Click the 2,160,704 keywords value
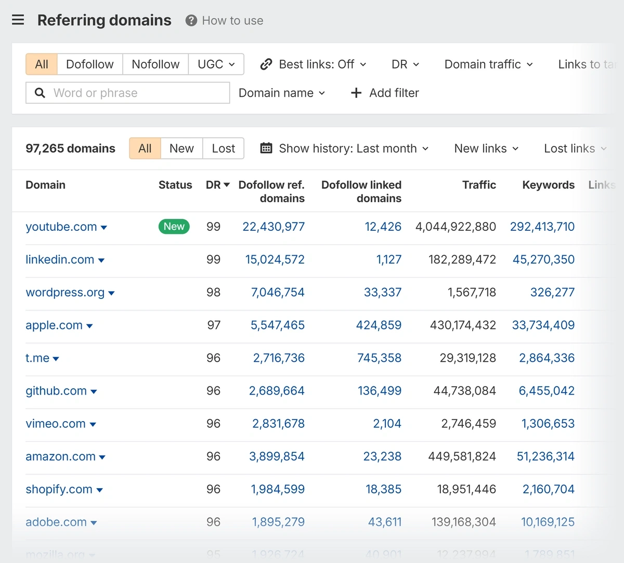 point(549,489)
